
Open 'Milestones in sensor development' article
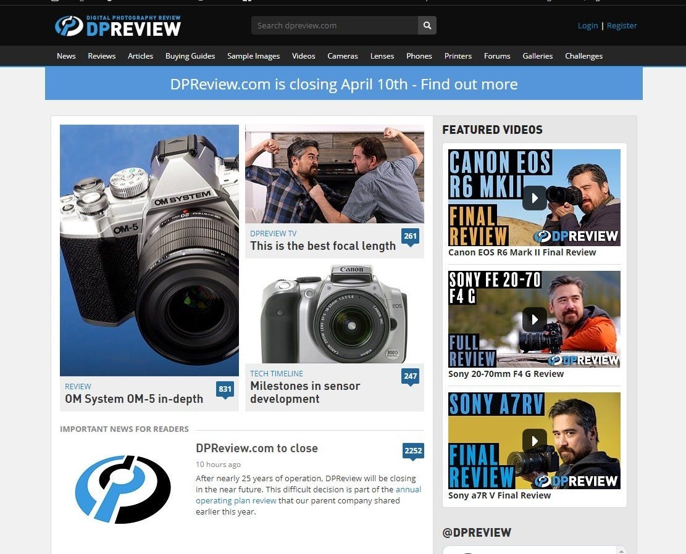(x=305, y=392)
